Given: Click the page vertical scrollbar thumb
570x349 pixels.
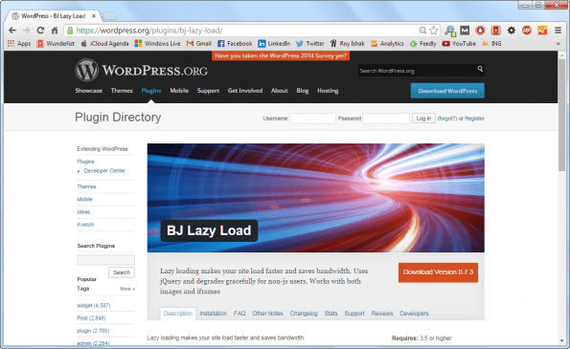Looking at the screenshot, I should 561,115.
